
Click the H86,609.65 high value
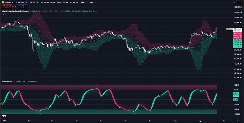coord(54,2)
